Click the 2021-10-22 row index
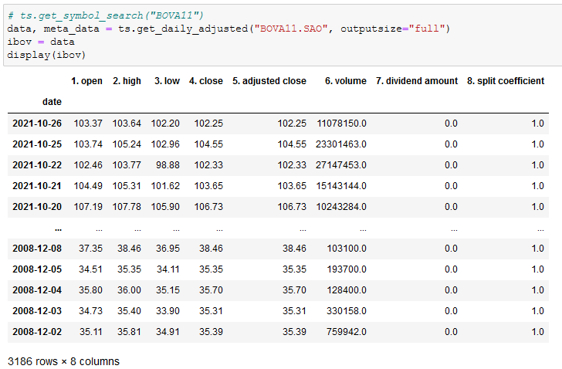Viewport: 562px width, 369px height. [x=37, y=165]
